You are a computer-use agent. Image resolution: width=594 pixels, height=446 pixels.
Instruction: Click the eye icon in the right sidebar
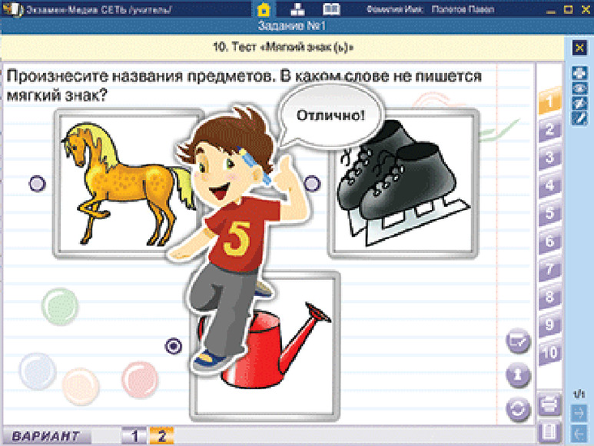[x=579, y=88]
